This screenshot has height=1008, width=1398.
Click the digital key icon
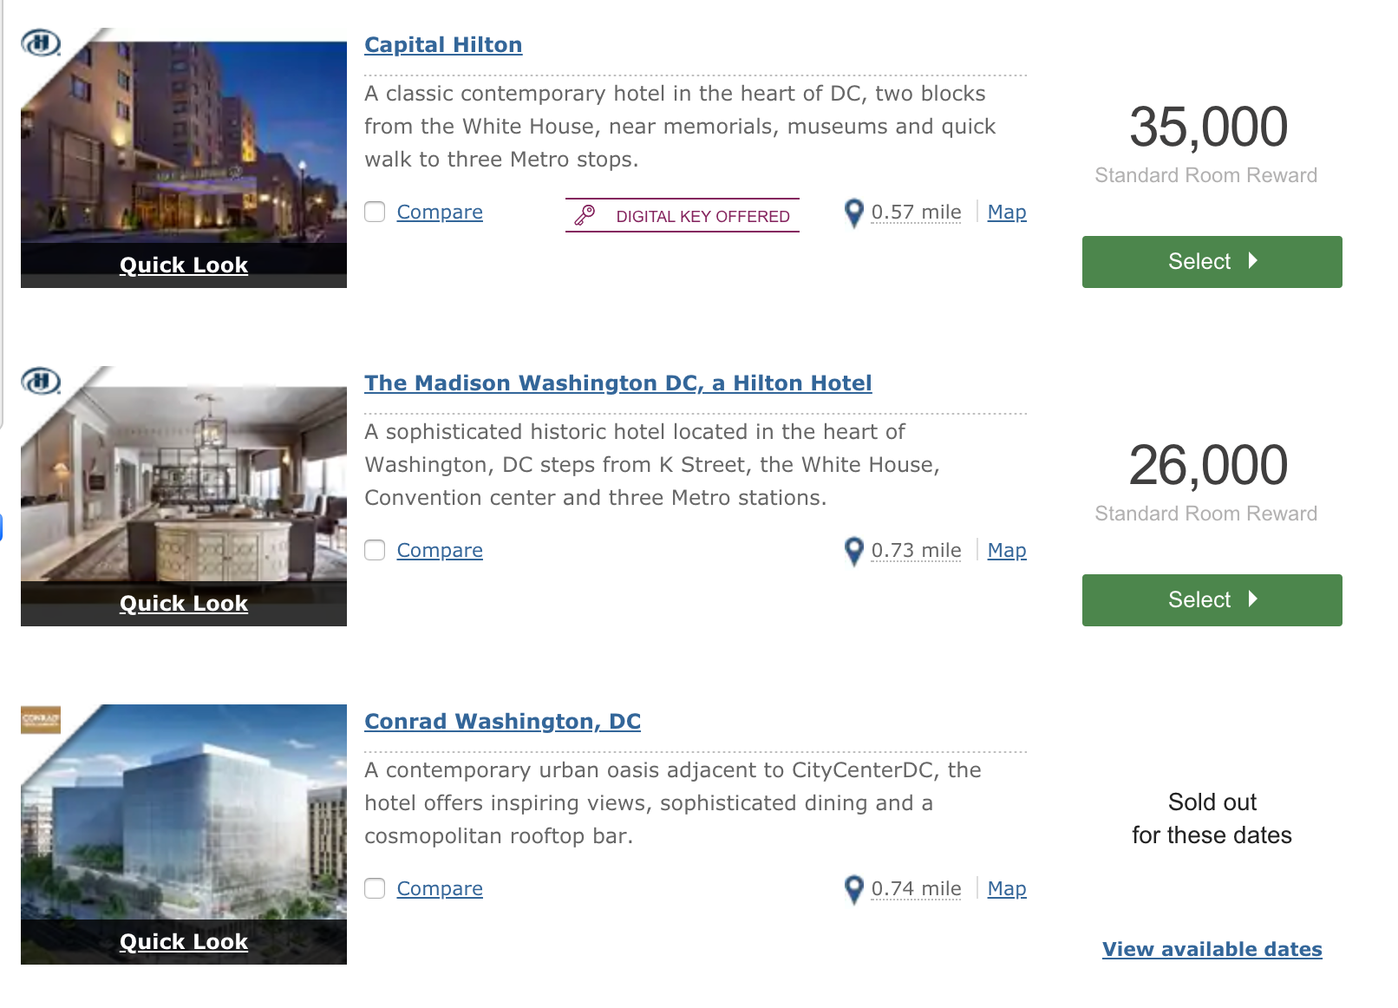[x=585, y=215]
